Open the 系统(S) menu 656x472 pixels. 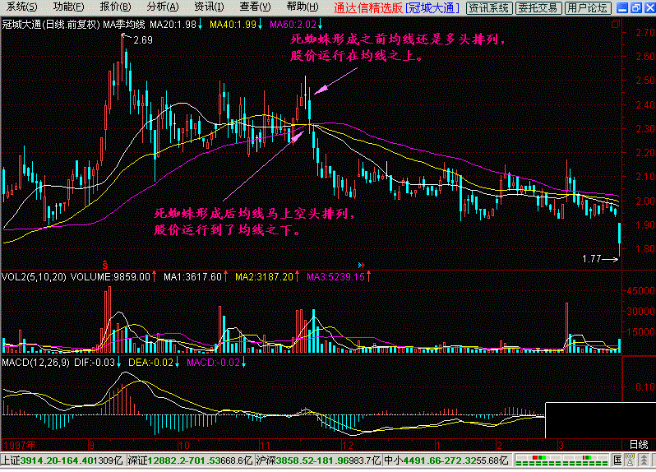tap(21, 7)
